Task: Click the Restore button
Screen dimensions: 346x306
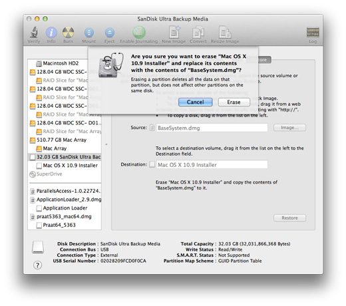Action: click(289, 218)
